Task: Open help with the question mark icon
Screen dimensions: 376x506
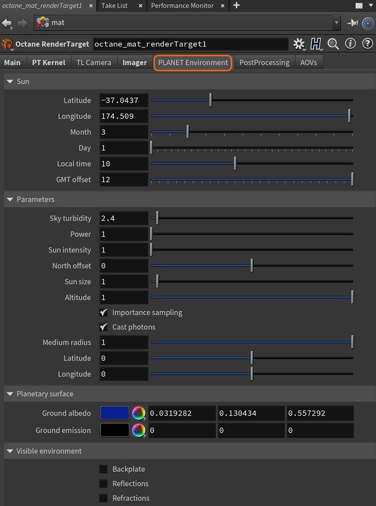Action: tap(367, 44)
